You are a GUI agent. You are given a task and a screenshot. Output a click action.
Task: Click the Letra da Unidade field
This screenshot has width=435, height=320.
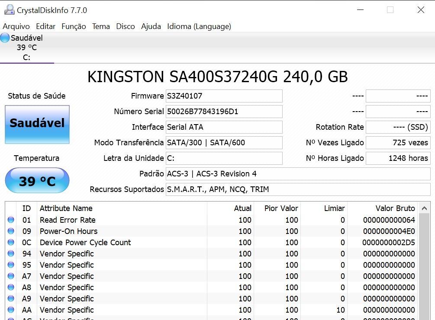pyautogui.click(x=224, y=158)
